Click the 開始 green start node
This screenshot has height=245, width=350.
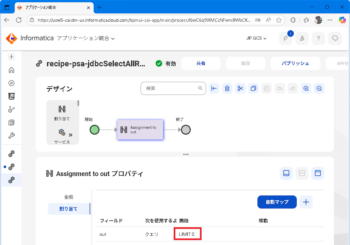click(x=95, y=130)
